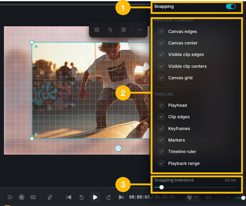This screenshot has width=246, height=206.
Task: Skip to the previous clip
Action: (x=69, y=197)
